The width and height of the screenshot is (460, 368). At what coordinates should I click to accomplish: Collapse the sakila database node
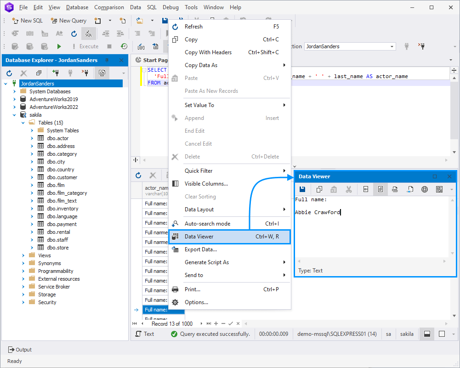tap(14, 114)
